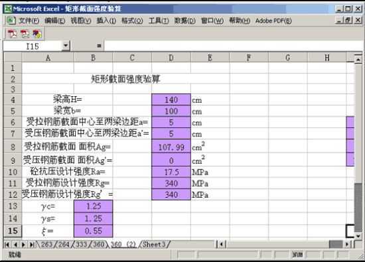Open the 帮助(H) menu
The image size is (365, 262).
[240, 21]
